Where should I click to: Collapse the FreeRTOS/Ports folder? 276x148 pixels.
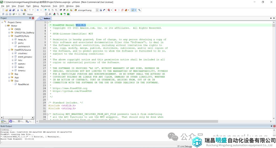tap(9, 36)
